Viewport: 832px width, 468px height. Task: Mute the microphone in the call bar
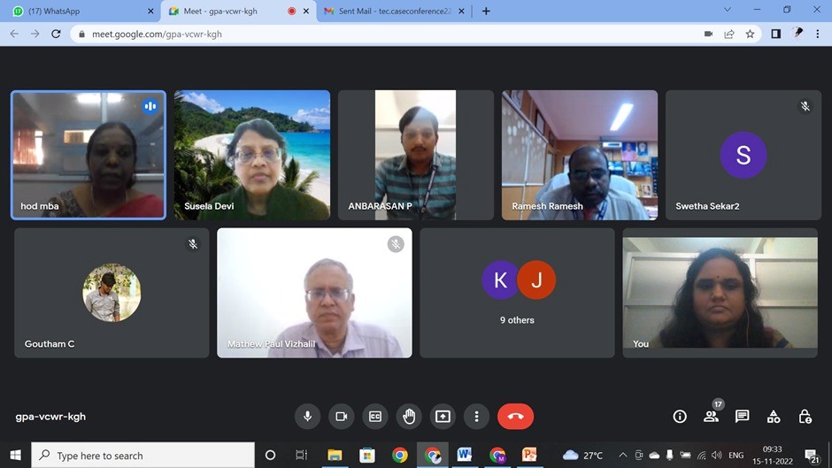(x=308, y=417)
